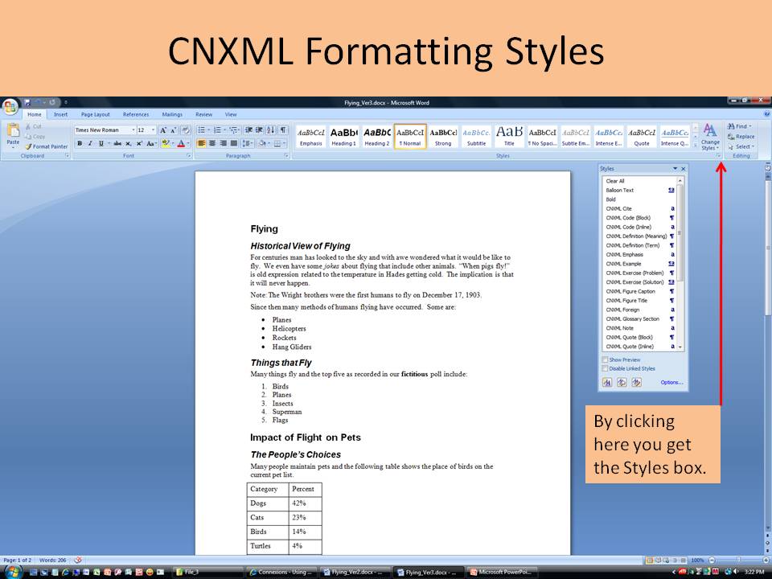Open the Office button menu
Image resolution: width=772 pixels, height=579 pixels.
tap(10, 107)
